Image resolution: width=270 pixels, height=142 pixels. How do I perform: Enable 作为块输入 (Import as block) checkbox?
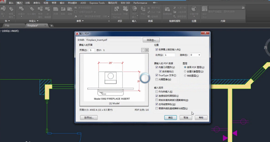pyautogui.click(x=156, y=91)
